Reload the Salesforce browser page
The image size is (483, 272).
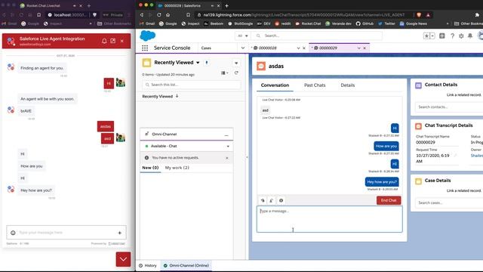(x=159, y=15)
